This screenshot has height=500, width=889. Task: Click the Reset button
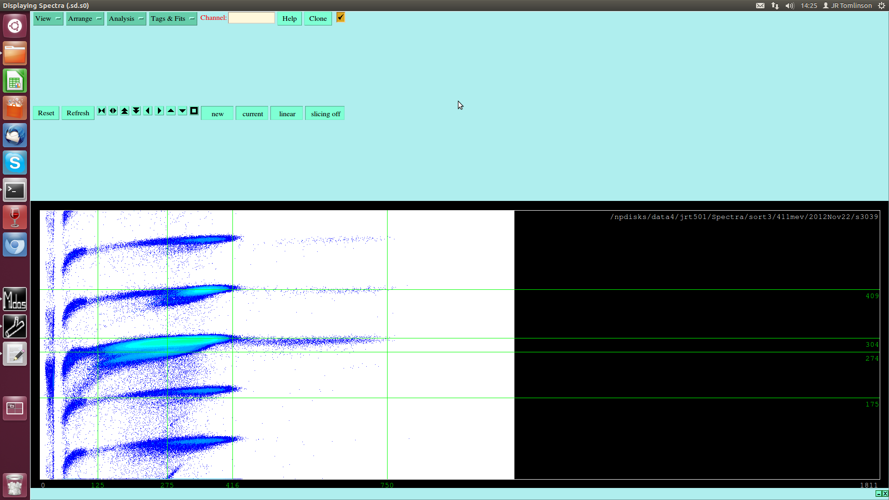[x=46, y=113]
